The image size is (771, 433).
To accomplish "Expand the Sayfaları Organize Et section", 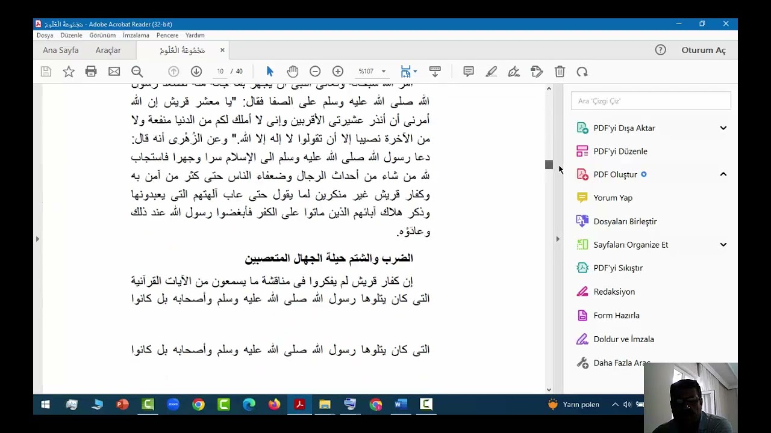I will pyautogui.click(x=723, y=245).
